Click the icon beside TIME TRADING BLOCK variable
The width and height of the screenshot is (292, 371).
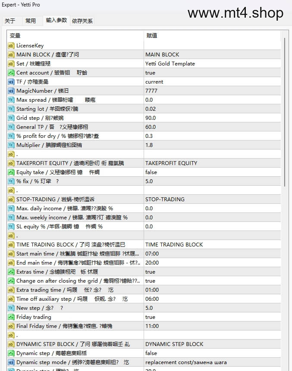[x=11, y=244]
